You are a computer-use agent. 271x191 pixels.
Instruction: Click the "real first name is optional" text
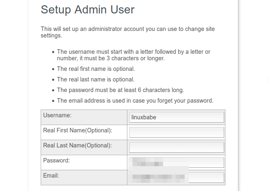[x=96, y=69]
